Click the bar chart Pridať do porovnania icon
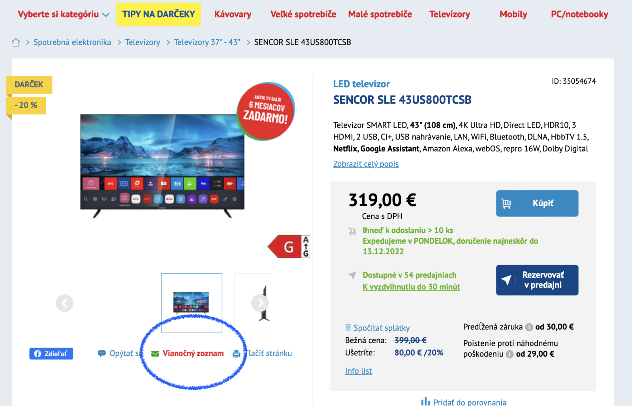Viewport: 632px width, 406px height. pos(425,402)
